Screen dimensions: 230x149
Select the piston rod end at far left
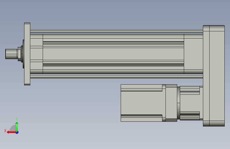click(x=11, y=54)
